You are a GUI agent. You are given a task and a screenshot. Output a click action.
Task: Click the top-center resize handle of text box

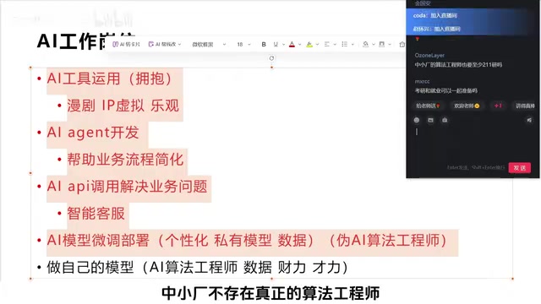tap(271, 68)
